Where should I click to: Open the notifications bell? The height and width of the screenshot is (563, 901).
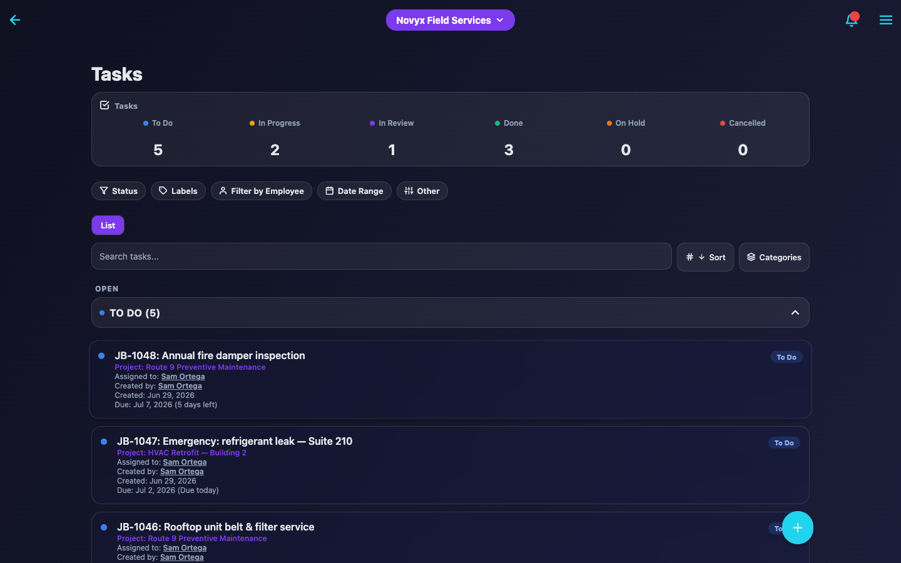tap(852, 20)
